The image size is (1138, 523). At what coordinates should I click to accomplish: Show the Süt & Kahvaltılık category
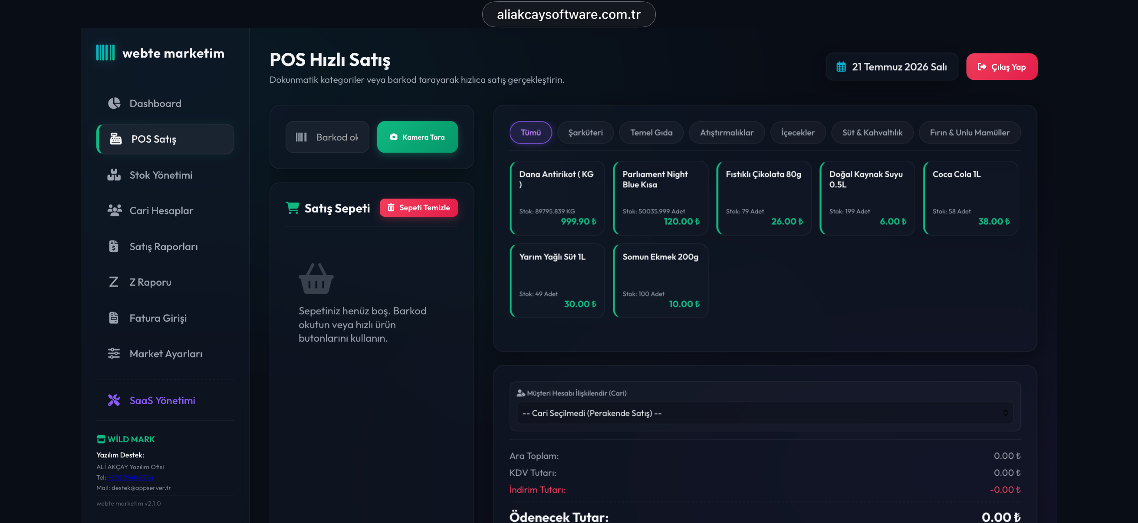pyautogui.click(x=872, y=132)
